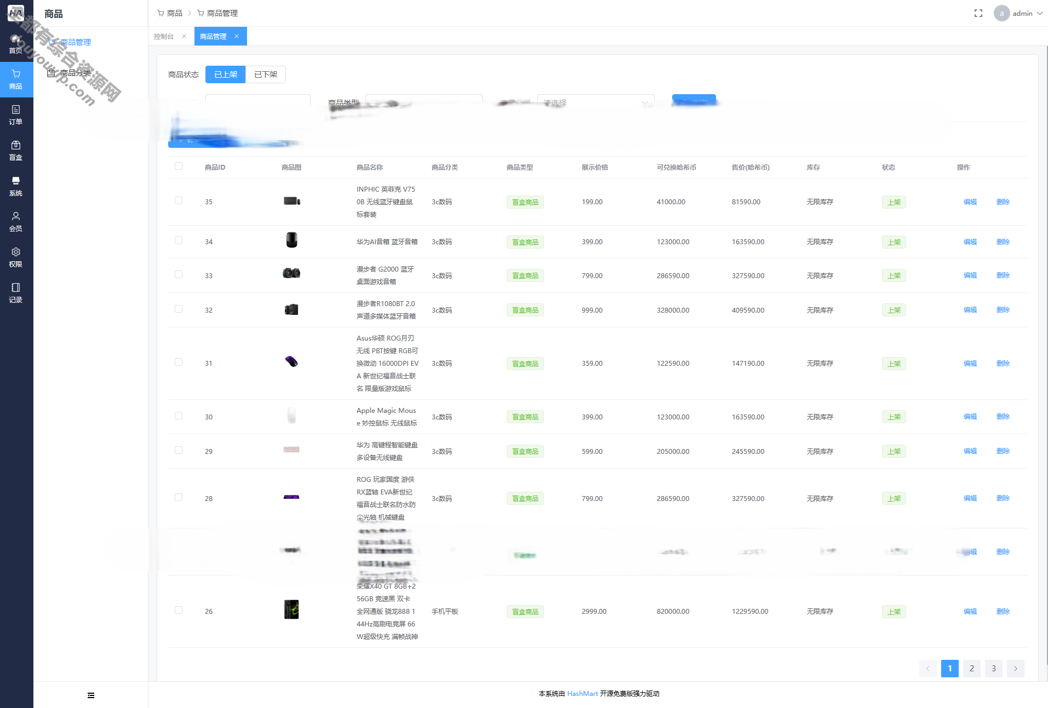Click the admin avatar circle
The image size is (1048, 708).
pyautogui.click(x=1002, y=13)
